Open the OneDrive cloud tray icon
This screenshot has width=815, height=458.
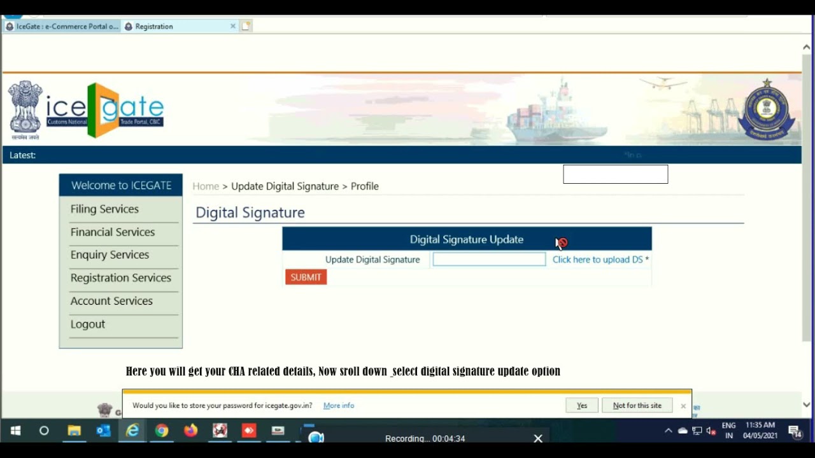683,431
